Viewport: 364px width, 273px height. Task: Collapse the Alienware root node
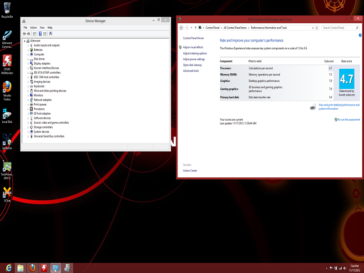coord(25,41)
